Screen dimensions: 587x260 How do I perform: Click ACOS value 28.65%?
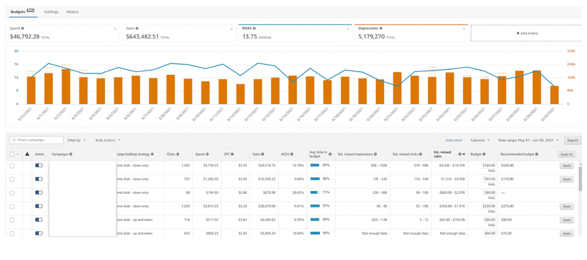coord(298,192)
